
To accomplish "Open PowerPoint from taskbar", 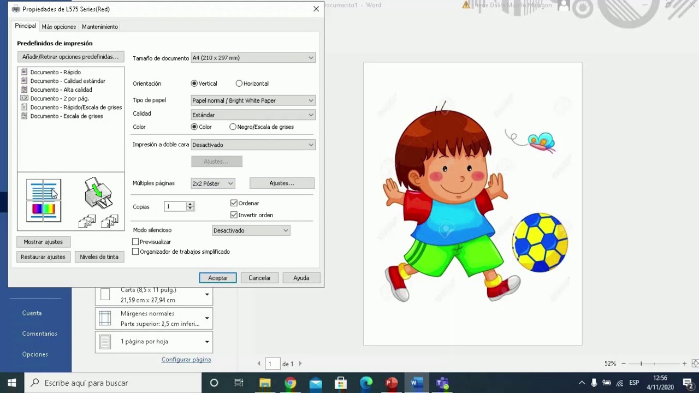I will click(x=392, y=383).
